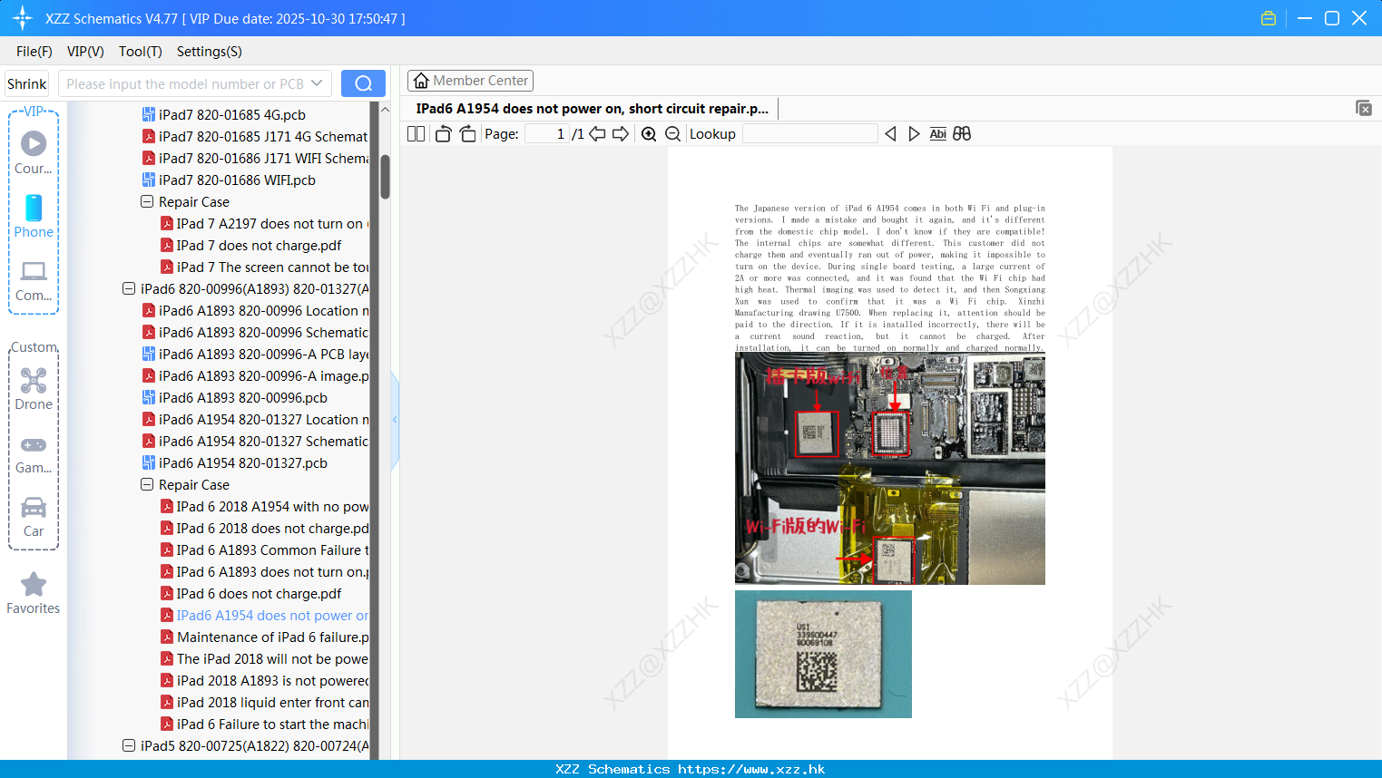Viewport: 1382px width, 778px height.
Task: Select the Computer category icon
Action: point(34,281)
